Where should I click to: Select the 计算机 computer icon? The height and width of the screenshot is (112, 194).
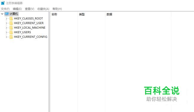pyautogui.click(x=7, y=14)
